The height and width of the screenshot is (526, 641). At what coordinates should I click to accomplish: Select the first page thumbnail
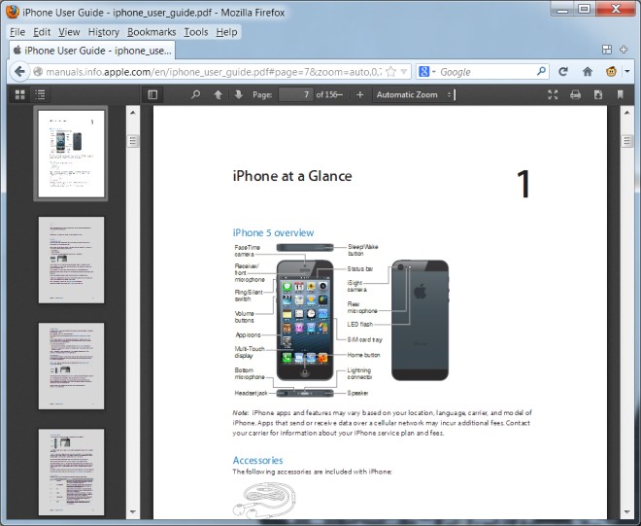point(71,154)
